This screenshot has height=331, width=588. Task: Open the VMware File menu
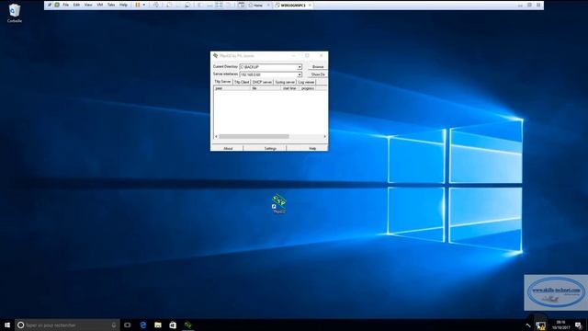click(x=65, y=5)
